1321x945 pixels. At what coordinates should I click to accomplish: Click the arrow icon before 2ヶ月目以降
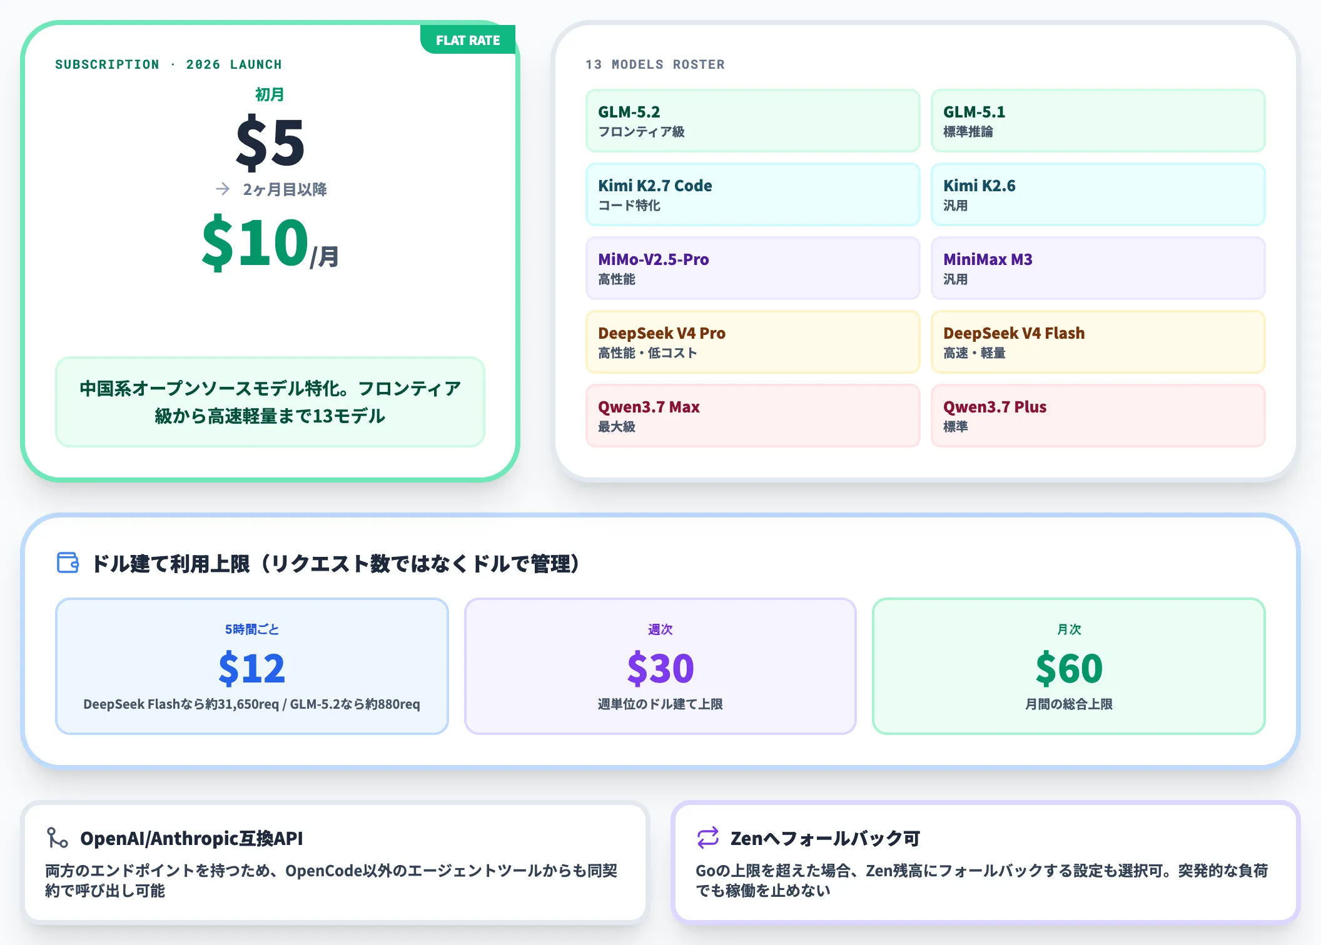pyautogui.click(x=223, y=189)
